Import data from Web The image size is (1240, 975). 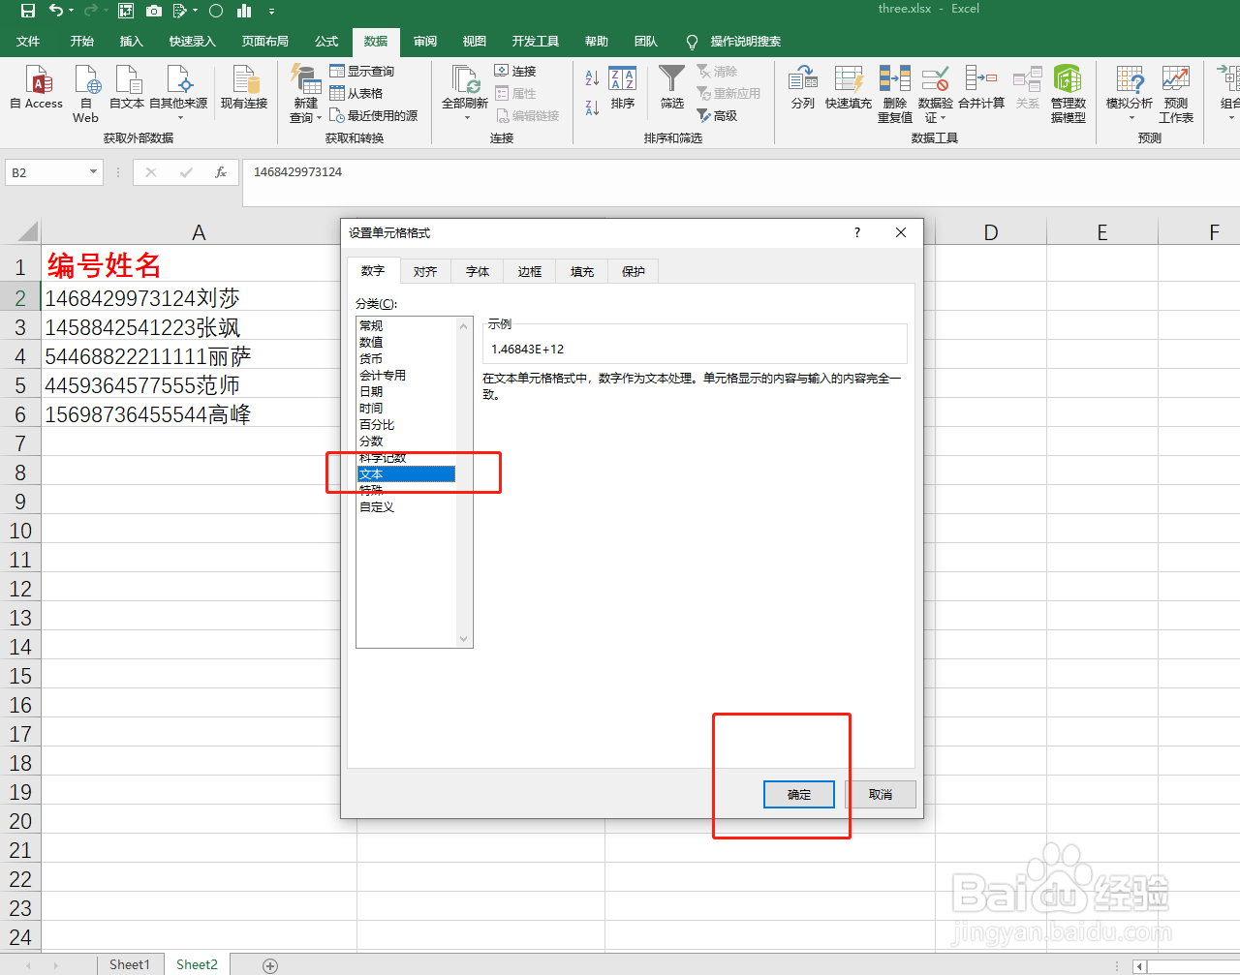tap(85, 94)
